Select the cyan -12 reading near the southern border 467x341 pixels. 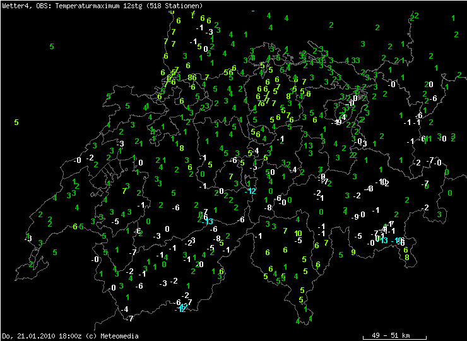(182, 309)
